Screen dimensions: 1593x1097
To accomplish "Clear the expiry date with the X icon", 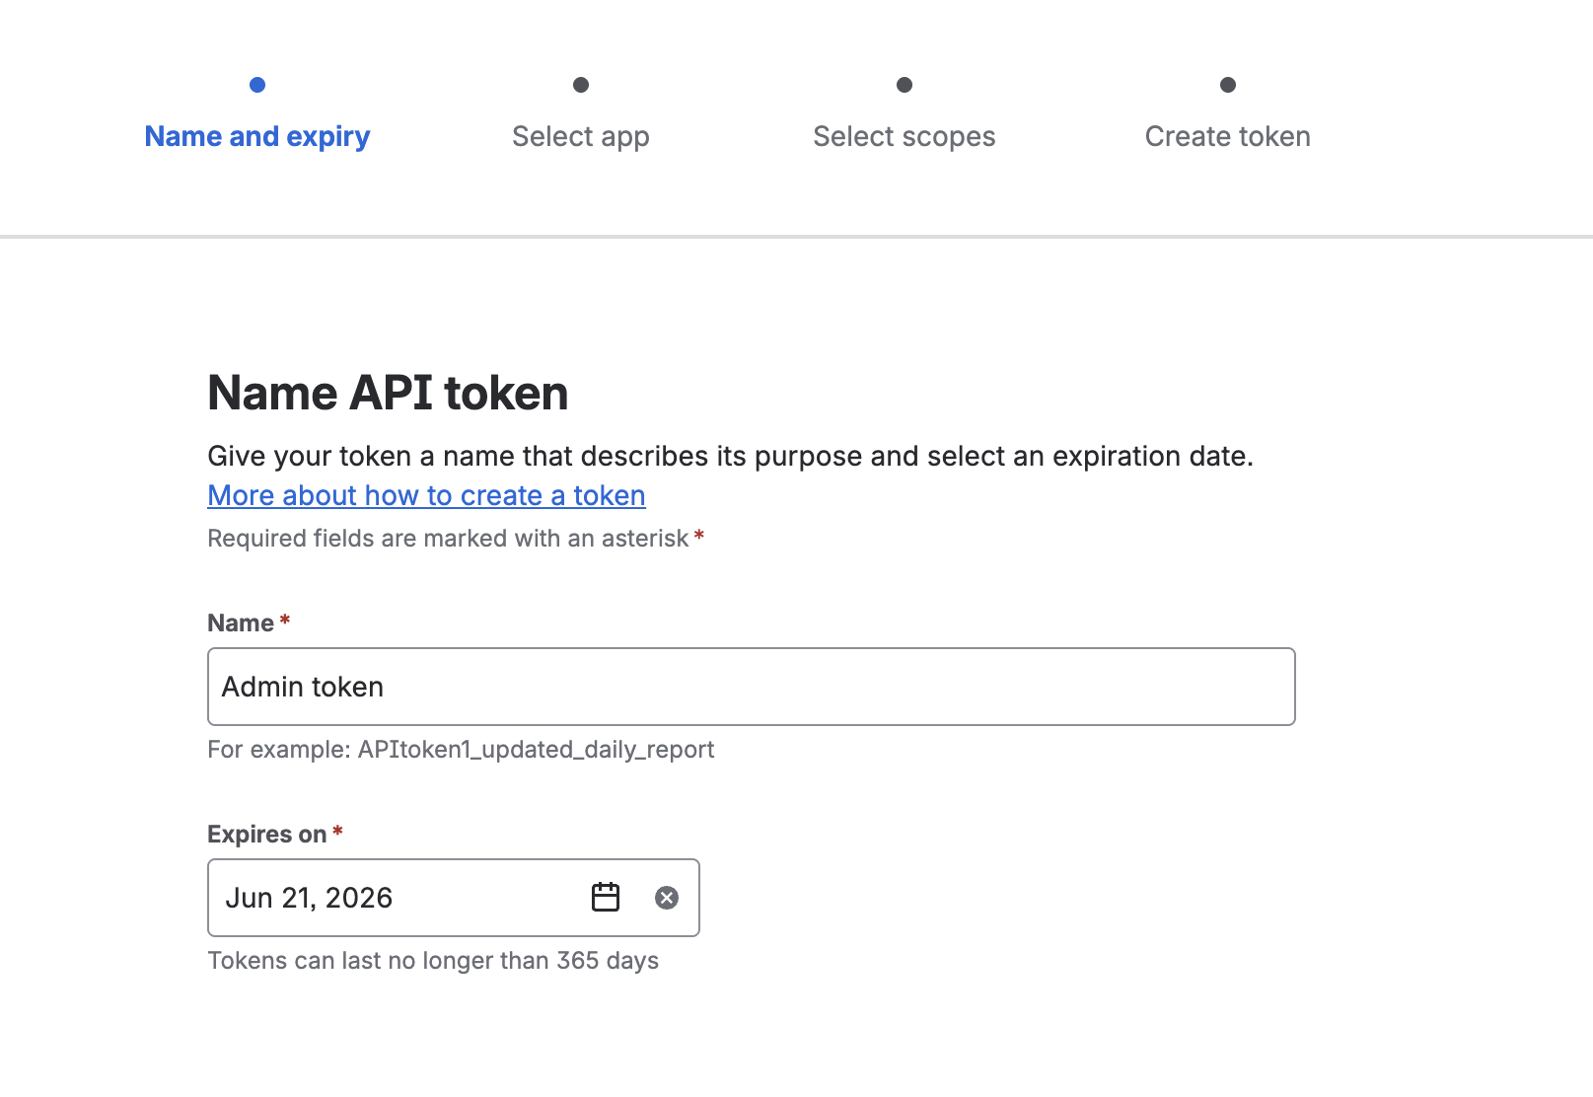I will 667,898.
